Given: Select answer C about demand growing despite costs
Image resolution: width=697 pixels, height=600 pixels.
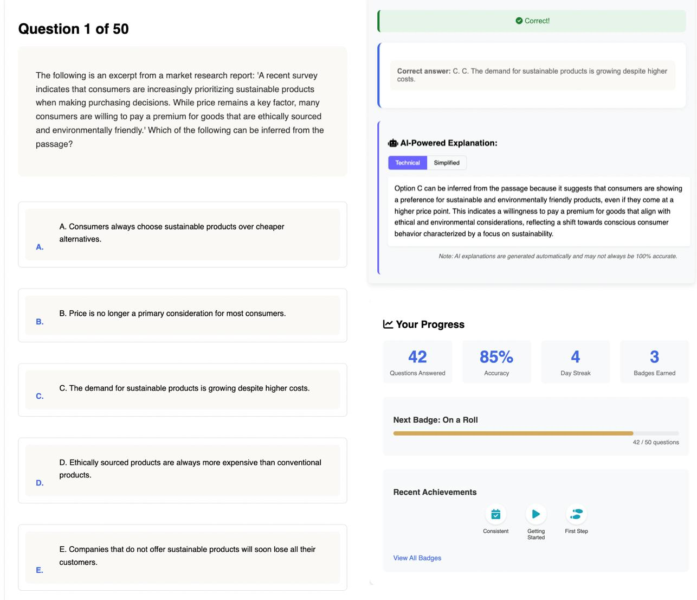Looking at the screenshot, I should pyautogui.click(x=183, y=390).
